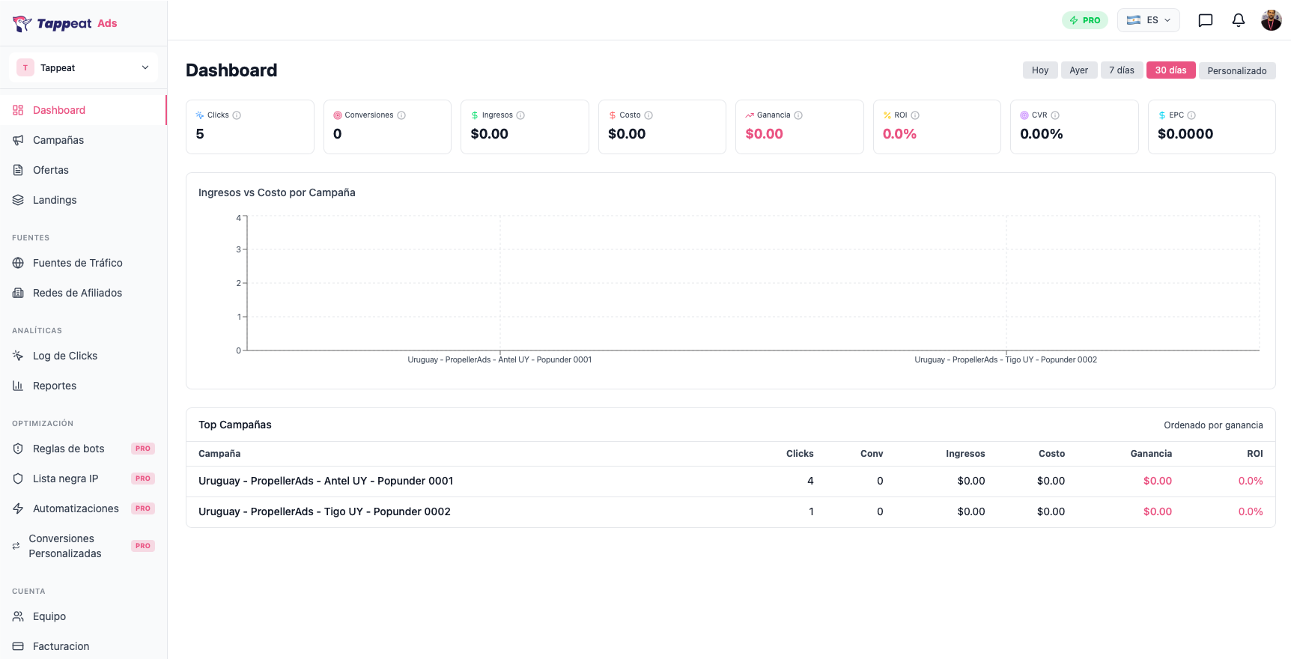1291x659 pixels.
Task: Open the chat messages icon
Action: (x=1206, y=20)
